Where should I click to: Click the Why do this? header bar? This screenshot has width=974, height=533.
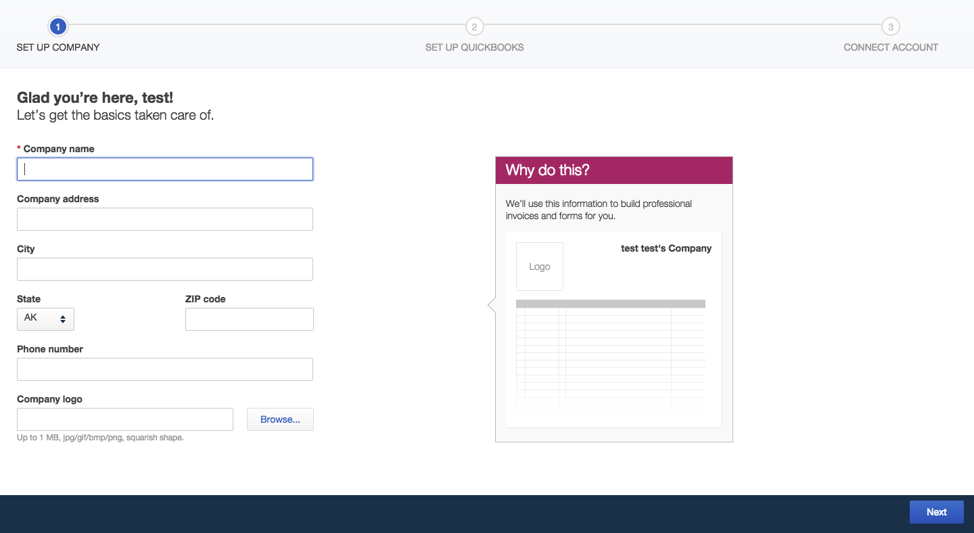point(613,170)
